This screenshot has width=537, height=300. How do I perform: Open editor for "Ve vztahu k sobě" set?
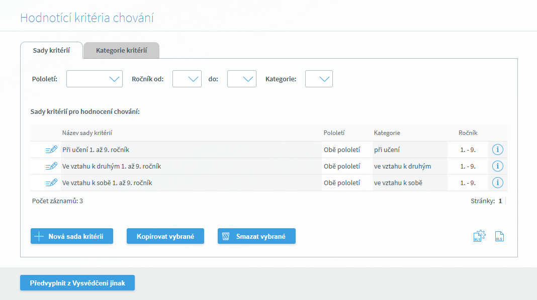click(51, 183)
